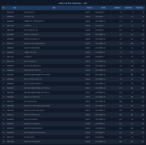The image size is (146, 145).
Task: Select 'MX5 LWR COMBI DOM&EC OPT T/SIG RH'
Action: [37, 75]
